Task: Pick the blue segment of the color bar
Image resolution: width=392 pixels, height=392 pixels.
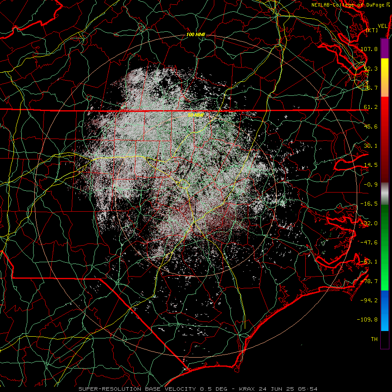Action: pyautogui.click(x=385, y=311)
